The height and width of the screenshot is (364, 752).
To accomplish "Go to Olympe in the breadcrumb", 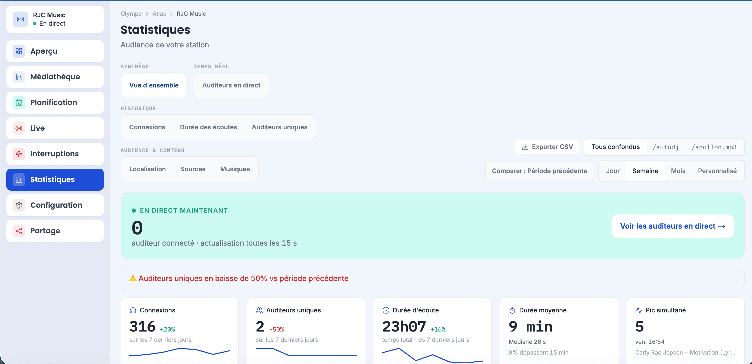I will point(131,14).
